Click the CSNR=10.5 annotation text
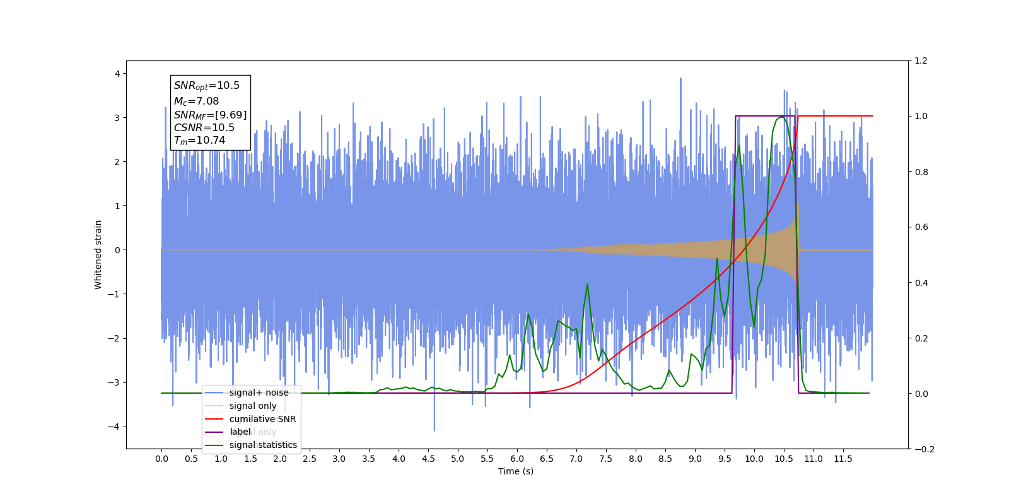 [x=204, y=127]
